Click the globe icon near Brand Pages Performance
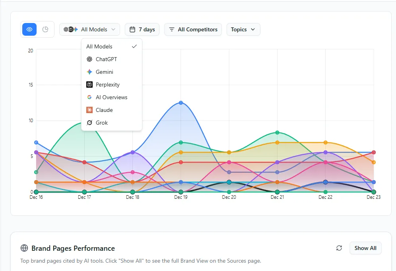Image resolution: width=396 pixels, height=271 pixels. (x=24, y=248)
